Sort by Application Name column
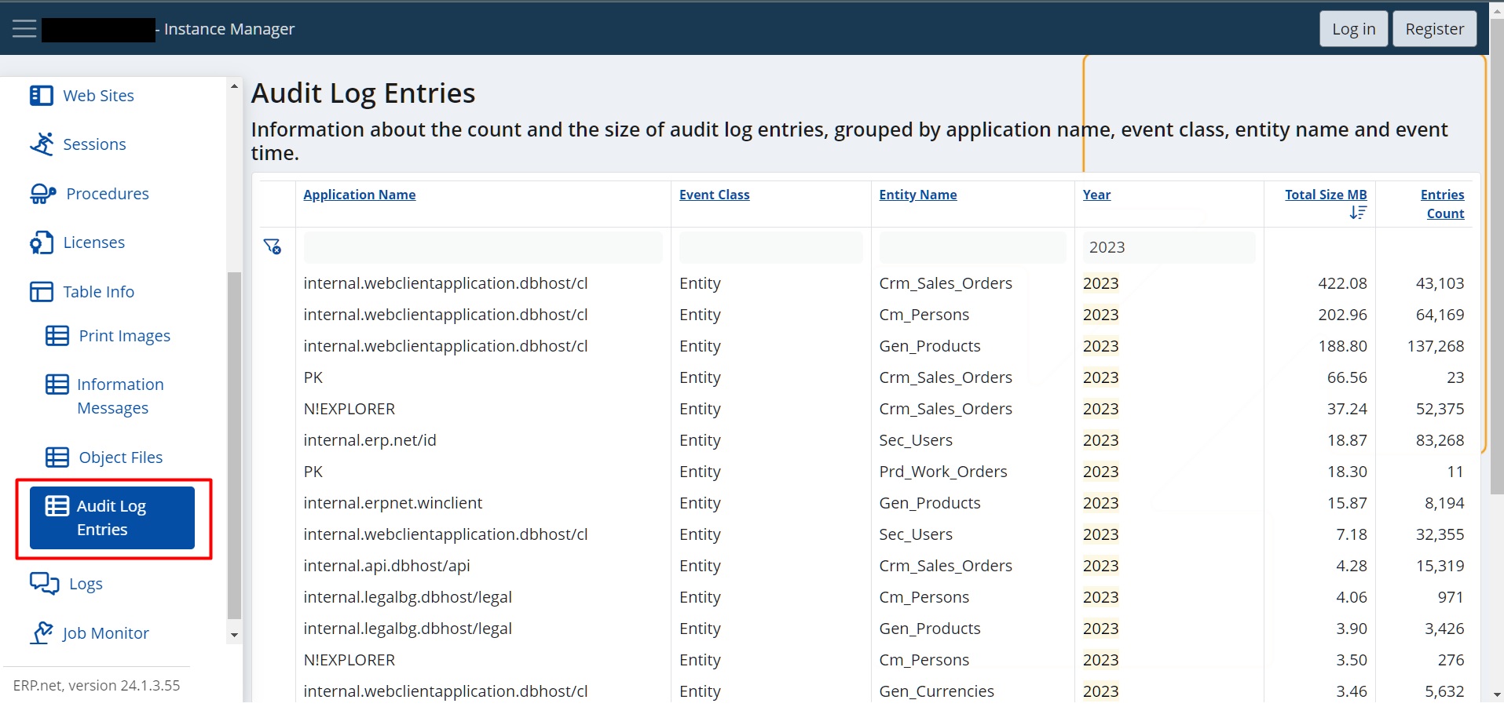 coord(359,195)
